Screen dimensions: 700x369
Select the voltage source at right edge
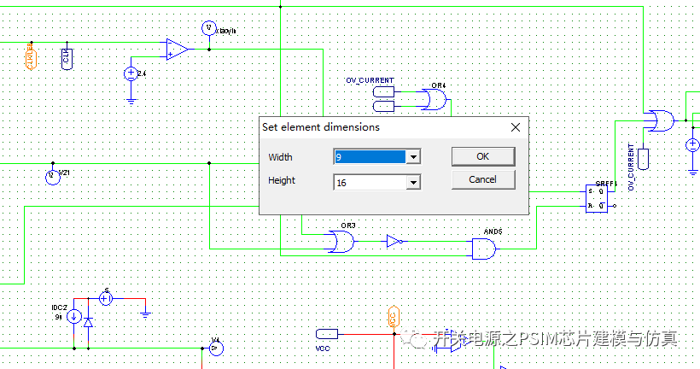click(693, 144)
